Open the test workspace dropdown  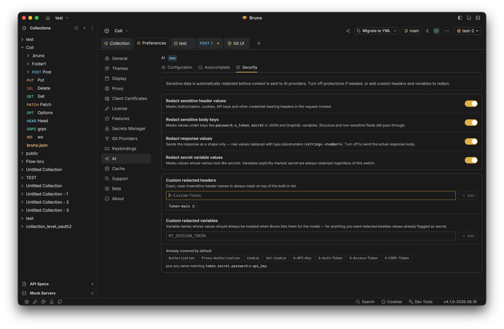tap(62, 18)
